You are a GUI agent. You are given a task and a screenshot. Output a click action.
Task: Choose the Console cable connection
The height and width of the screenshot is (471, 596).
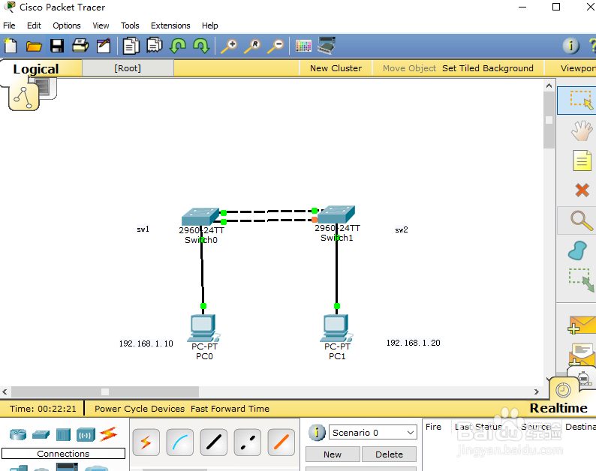[180, 442]
